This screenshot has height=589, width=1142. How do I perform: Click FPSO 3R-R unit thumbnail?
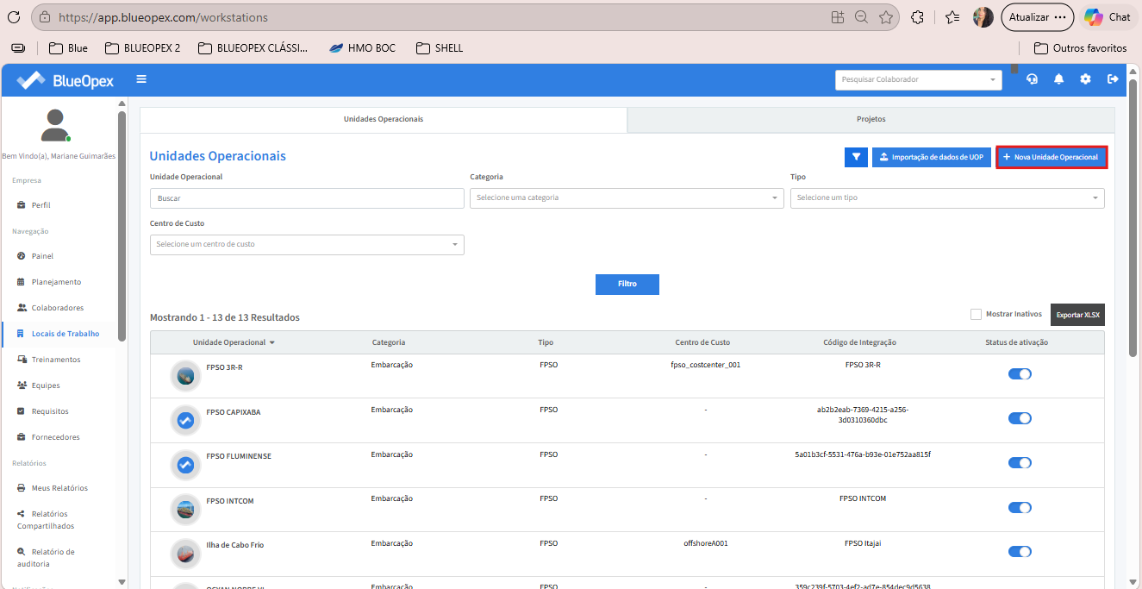185,376
